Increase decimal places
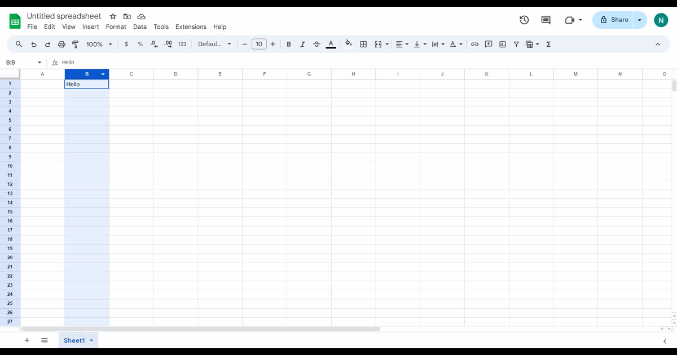Screen dimensions: 677x355 (x=168, y=44)
